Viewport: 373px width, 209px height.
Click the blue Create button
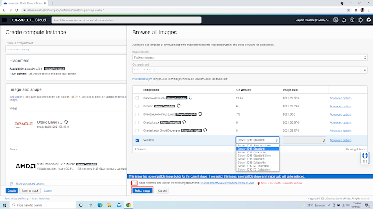(x=12, y=190)
